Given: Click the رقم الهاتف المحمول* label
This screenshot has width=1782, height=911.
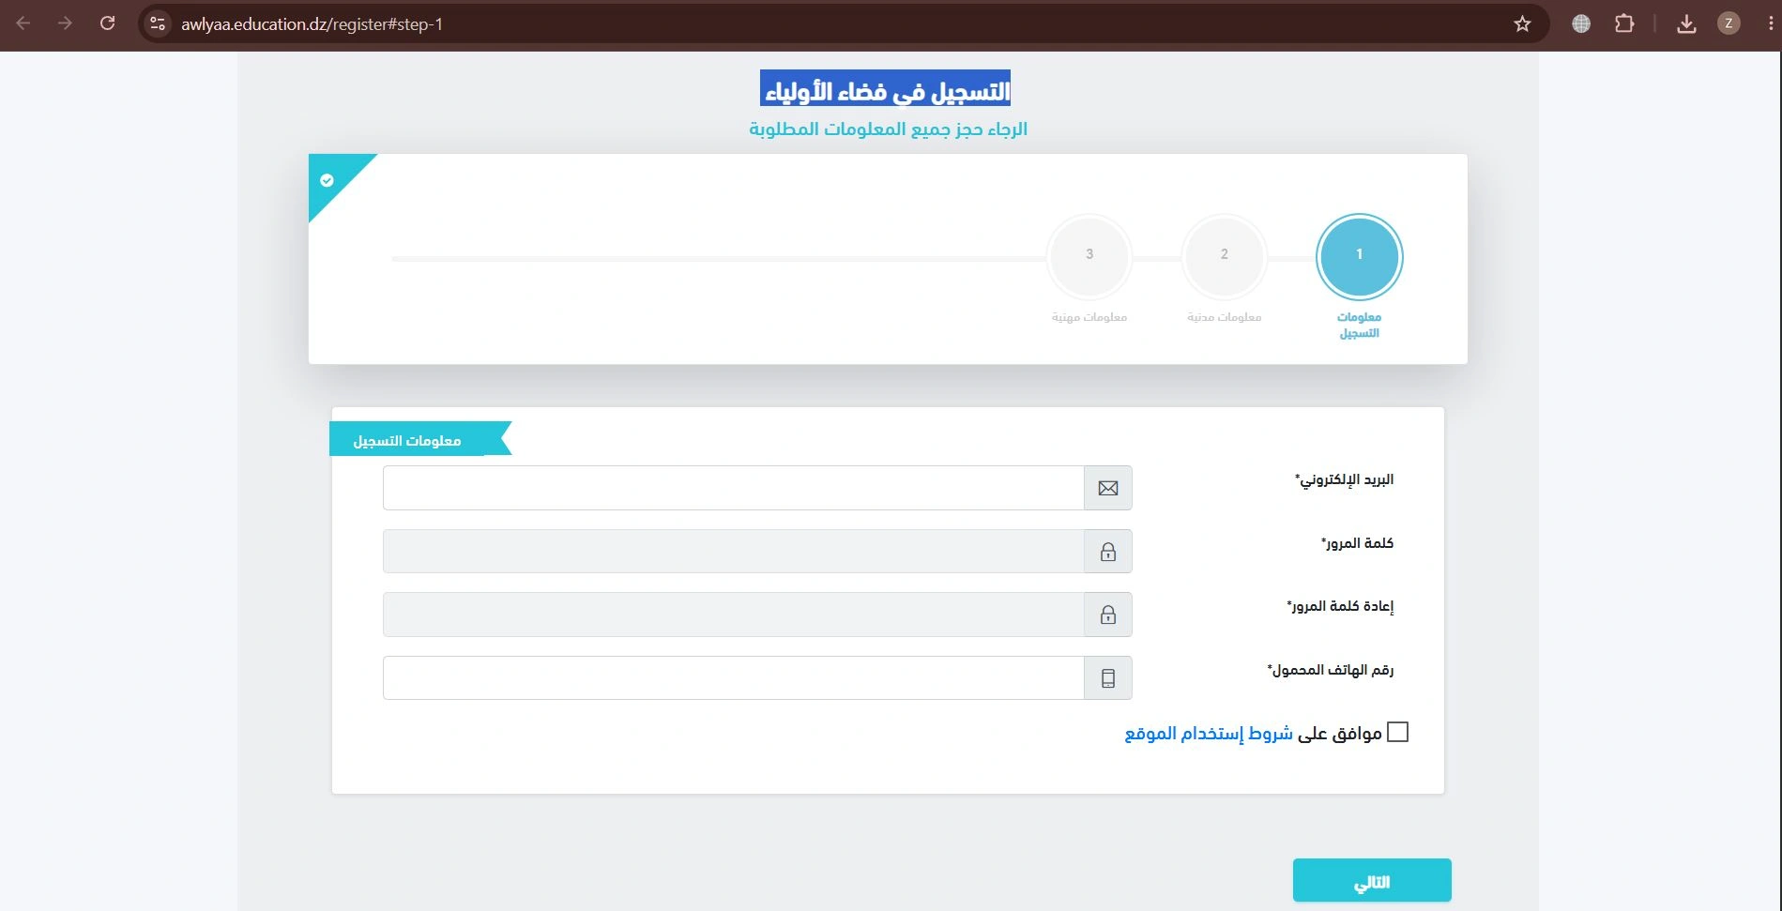Looking at the screenshot, I should (x=1331, y=670).
